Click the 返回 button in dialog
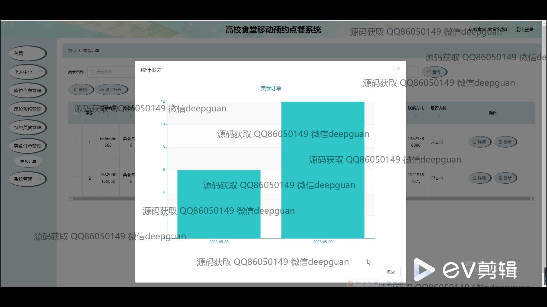Screen dimensions: 547x307 click(x=390, y=272)
